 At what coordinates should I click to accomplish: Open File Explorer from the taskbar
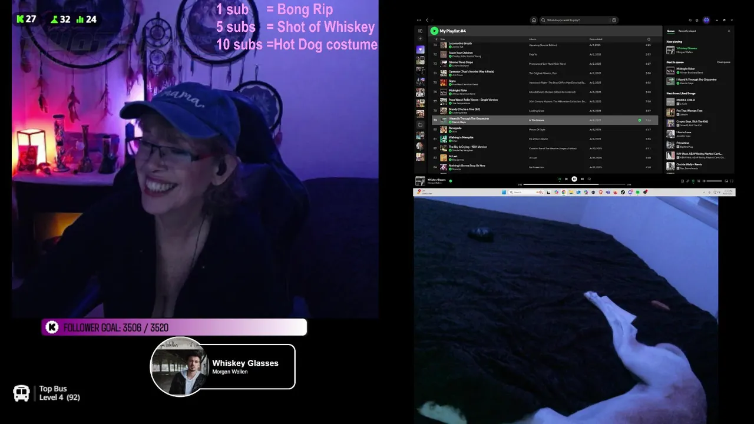tap(571, 192)
